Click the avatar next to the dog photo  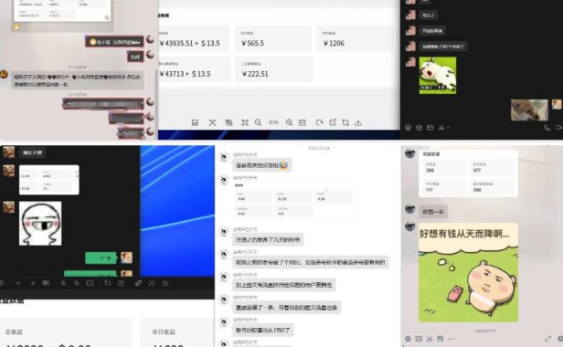[x=557, y=104]
